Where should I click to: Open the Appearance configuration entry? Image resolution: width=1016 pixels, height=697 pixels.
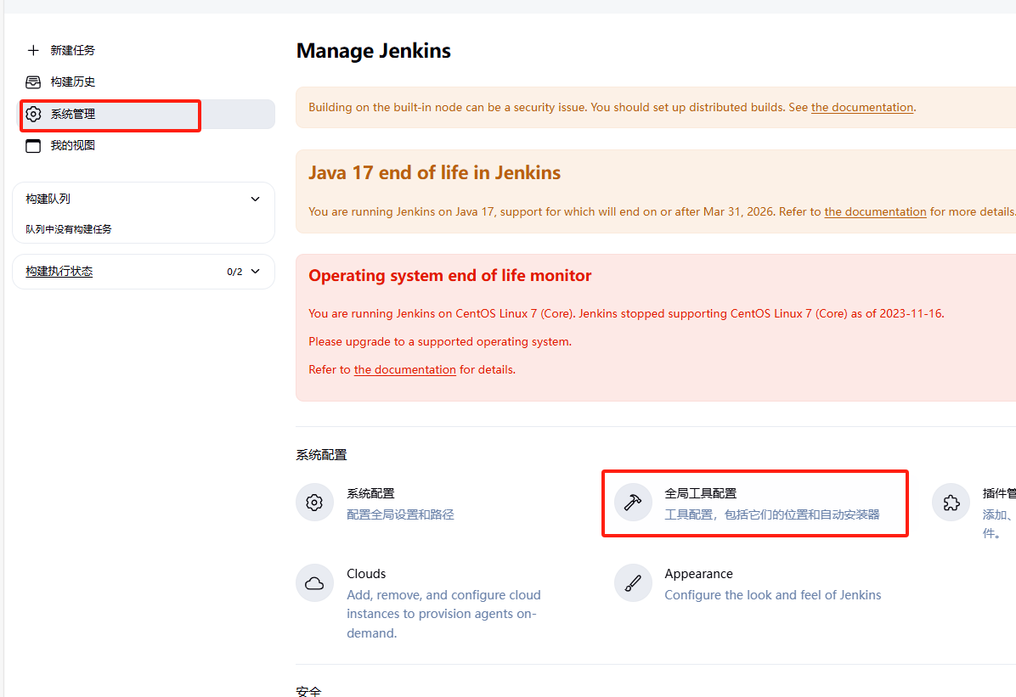(698, 574)
